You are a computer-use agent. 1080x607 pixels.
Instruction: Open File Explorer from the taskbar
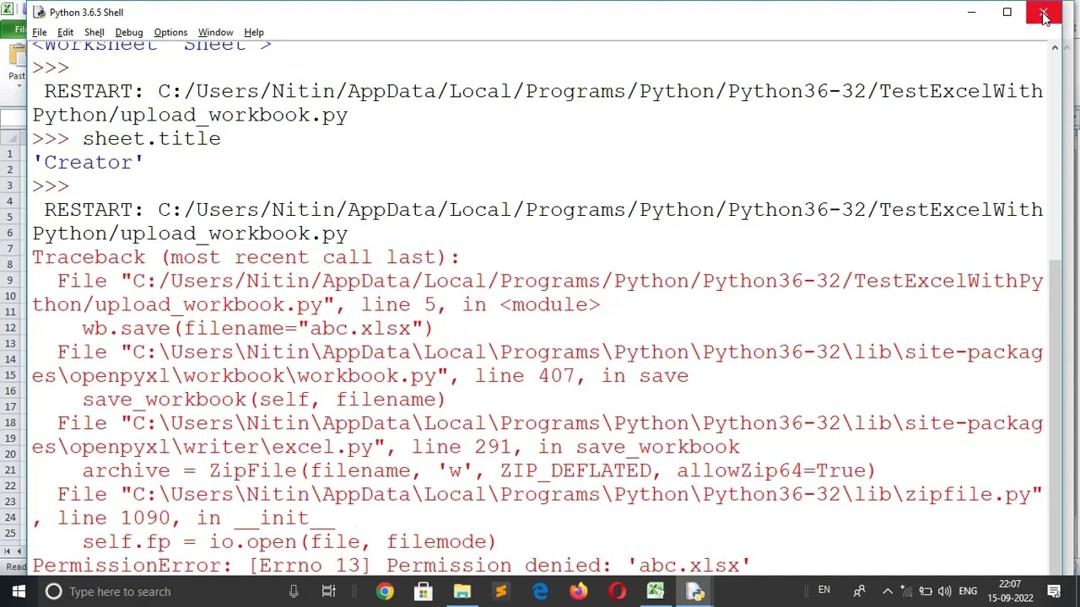(462, 591)
